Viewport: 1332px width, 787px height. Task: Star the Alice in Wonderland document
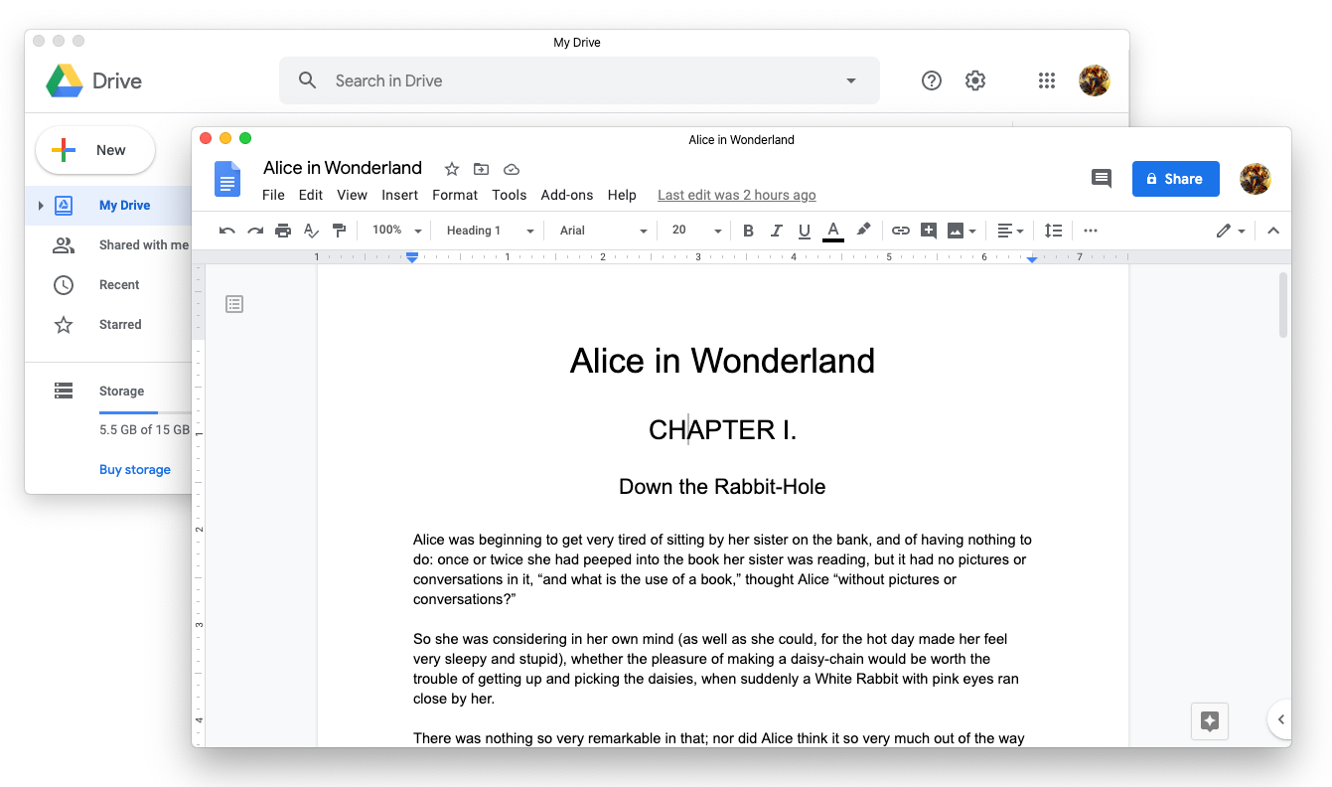tap(452, 169)
